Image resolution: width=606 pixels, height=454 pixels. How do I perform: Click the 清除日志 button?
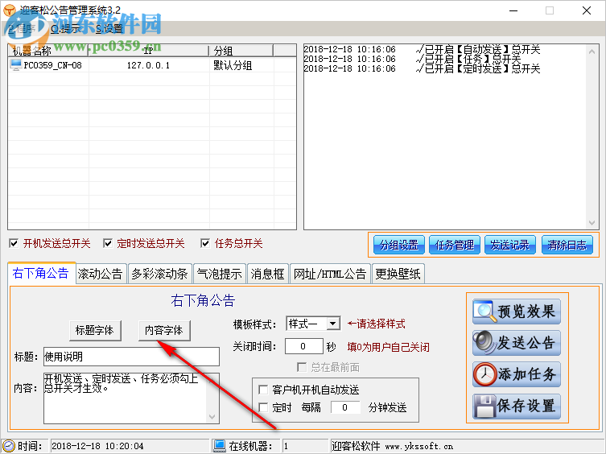(567, 245)
